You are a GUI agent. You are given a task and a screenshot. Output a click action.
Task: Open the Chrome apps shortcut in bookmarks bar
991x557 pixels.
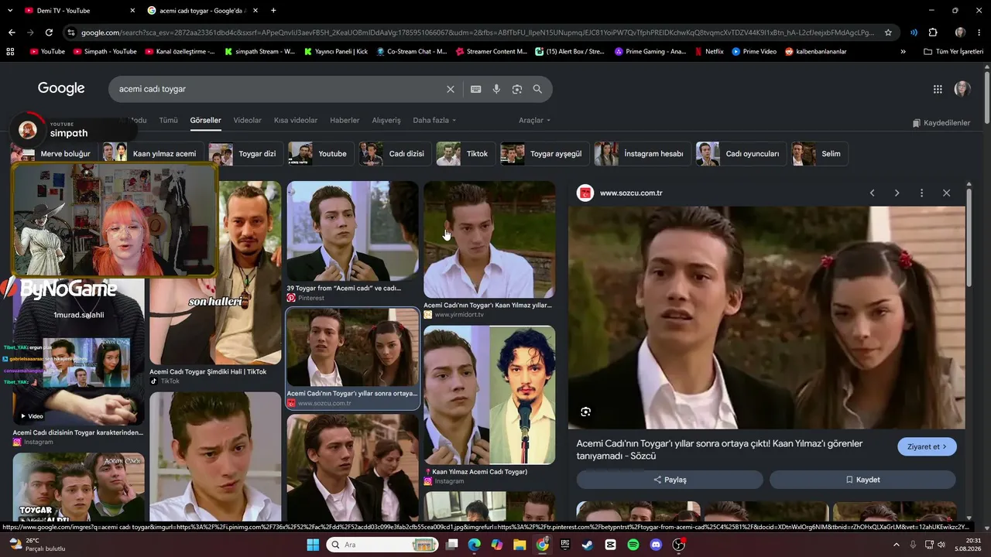pyautogui.click(x=10, y=52)
